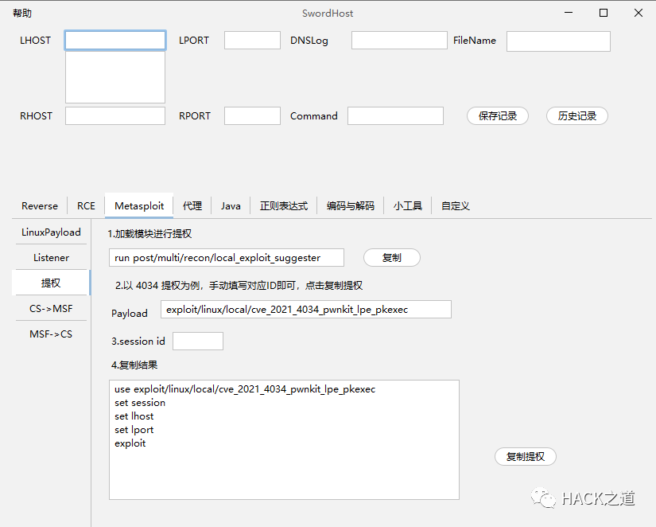Click the Command input field
656x527 pixels.
tap(395, 116)
